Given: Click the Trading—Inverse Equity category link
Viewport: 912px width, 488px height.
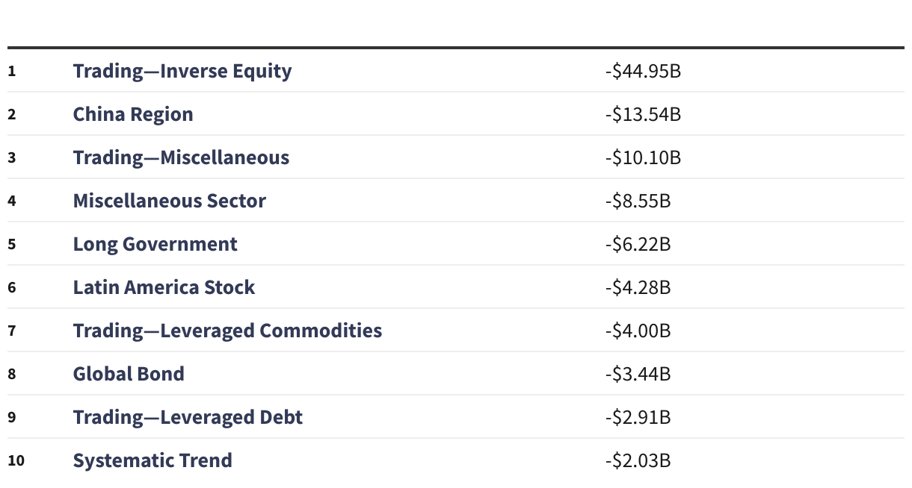Looking at the screenshot, I should pos(182,71).
